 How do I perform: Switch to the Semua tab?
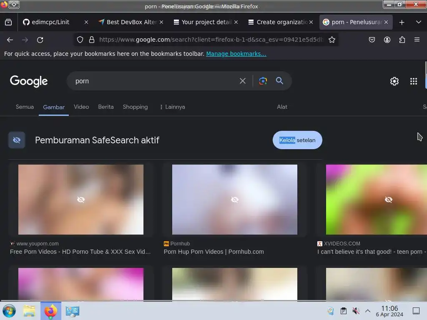click(25, 107)
